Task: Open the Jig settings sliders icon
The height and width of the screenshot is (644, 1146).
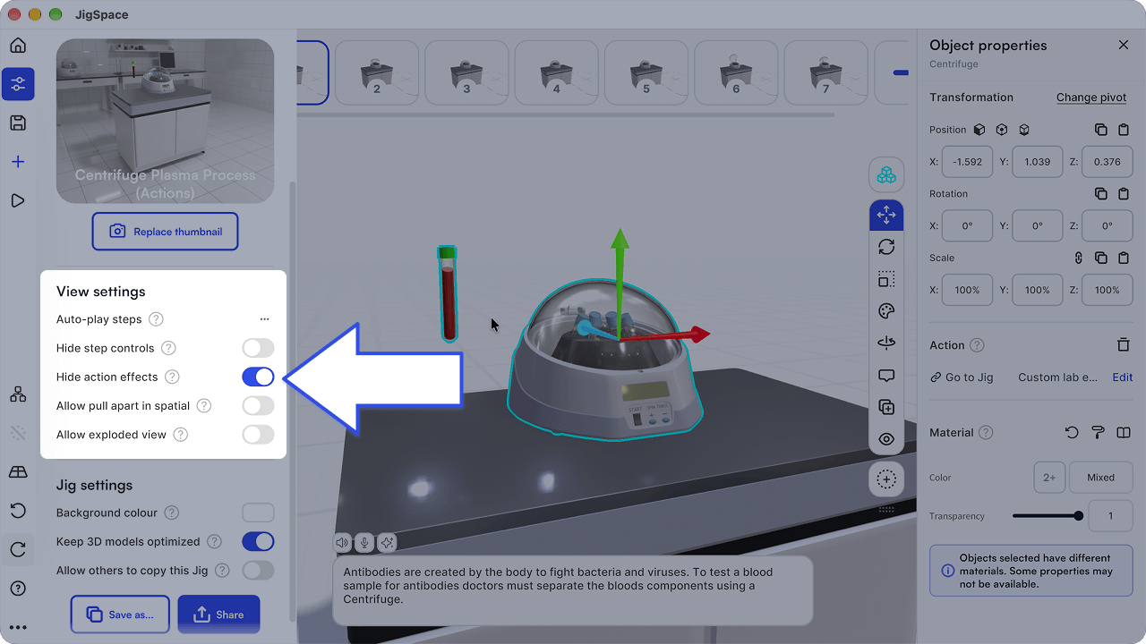Action: 18,85
